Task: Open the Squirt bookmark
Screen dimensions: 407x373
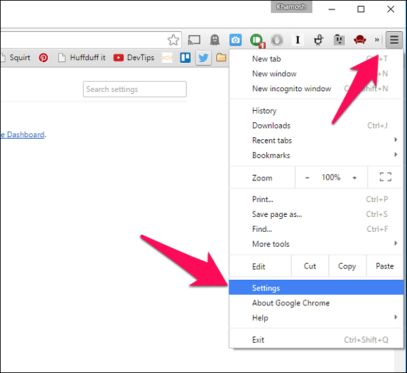Action: (16, 57)
